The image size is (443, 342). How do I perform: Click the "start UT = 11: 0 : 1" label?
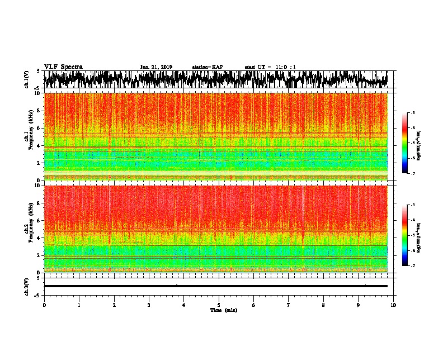click(x=270, y=67)
